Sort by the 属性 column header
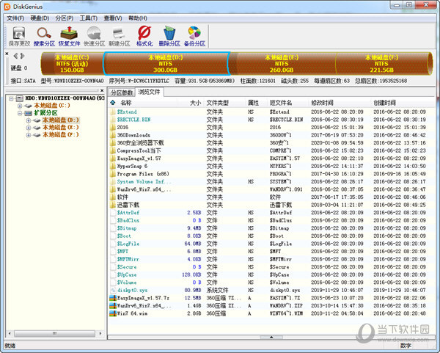The height and width of the screenshot is (353, 440). pyautogui.click(x=254, y=103)
